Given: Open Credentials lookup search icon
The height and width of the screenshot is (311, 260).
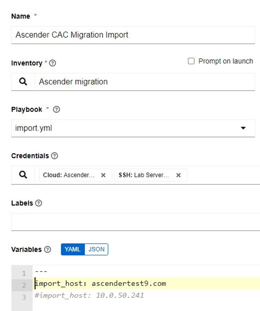Looking at the screenshot, I should pos(23,175).
